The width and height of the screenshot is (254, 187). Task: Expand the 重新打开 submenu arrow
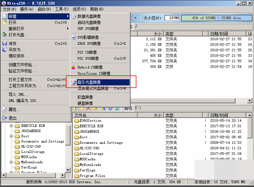pos(68,28)
